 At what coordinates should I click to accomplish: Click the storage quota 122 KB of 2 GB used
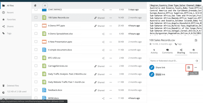[x=17, y=91]
